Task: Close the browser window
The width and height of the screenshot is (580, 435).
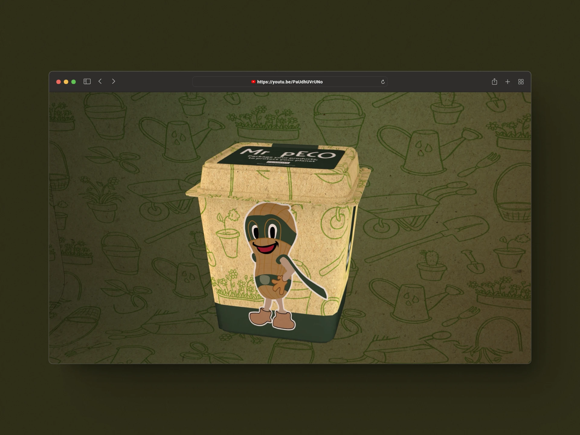Action: coord(59,82)
